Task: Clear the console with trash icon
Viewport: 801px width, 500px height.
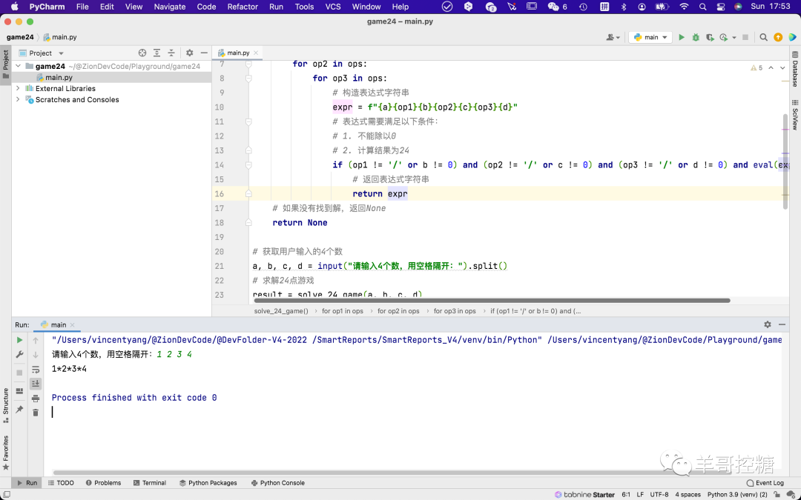Action: click(x=36, y=413)
